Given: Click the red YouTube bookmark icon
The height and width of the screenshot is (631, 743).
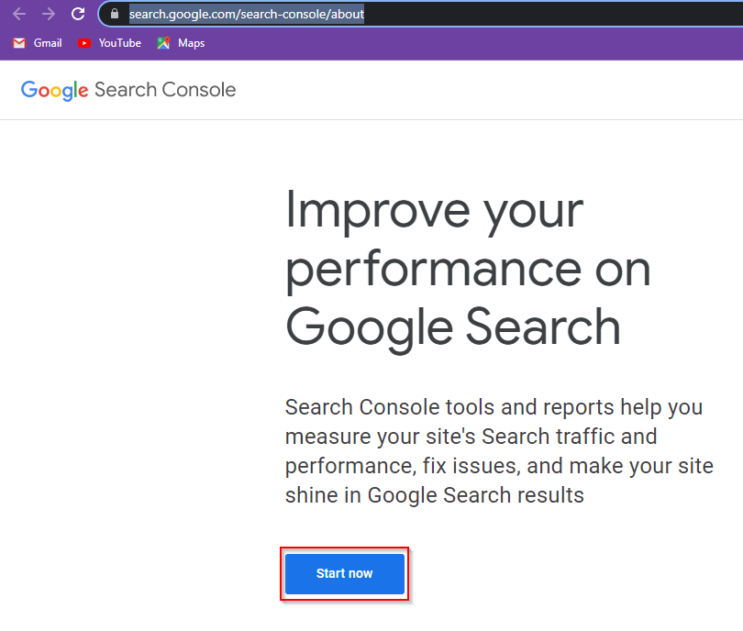Looking at the screenshot, I should [85, 43].
